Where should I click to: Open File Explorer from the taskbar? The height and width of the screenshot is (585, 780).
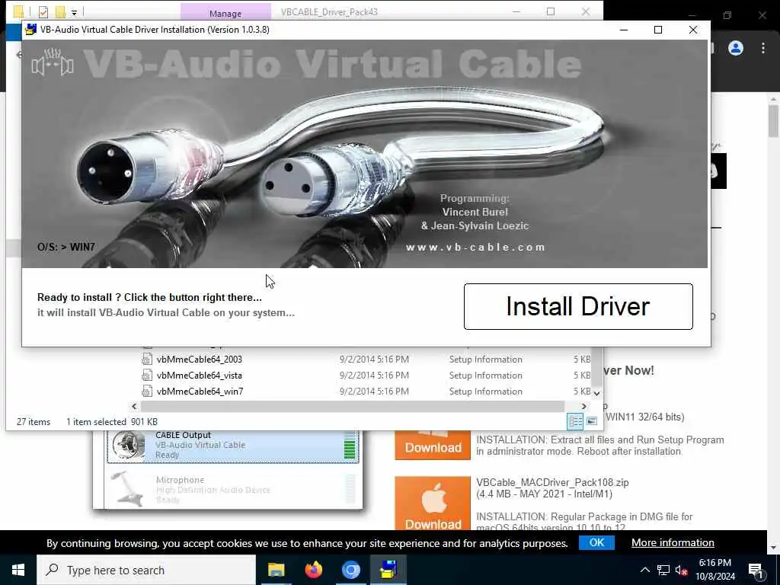[x=276, y=570]
